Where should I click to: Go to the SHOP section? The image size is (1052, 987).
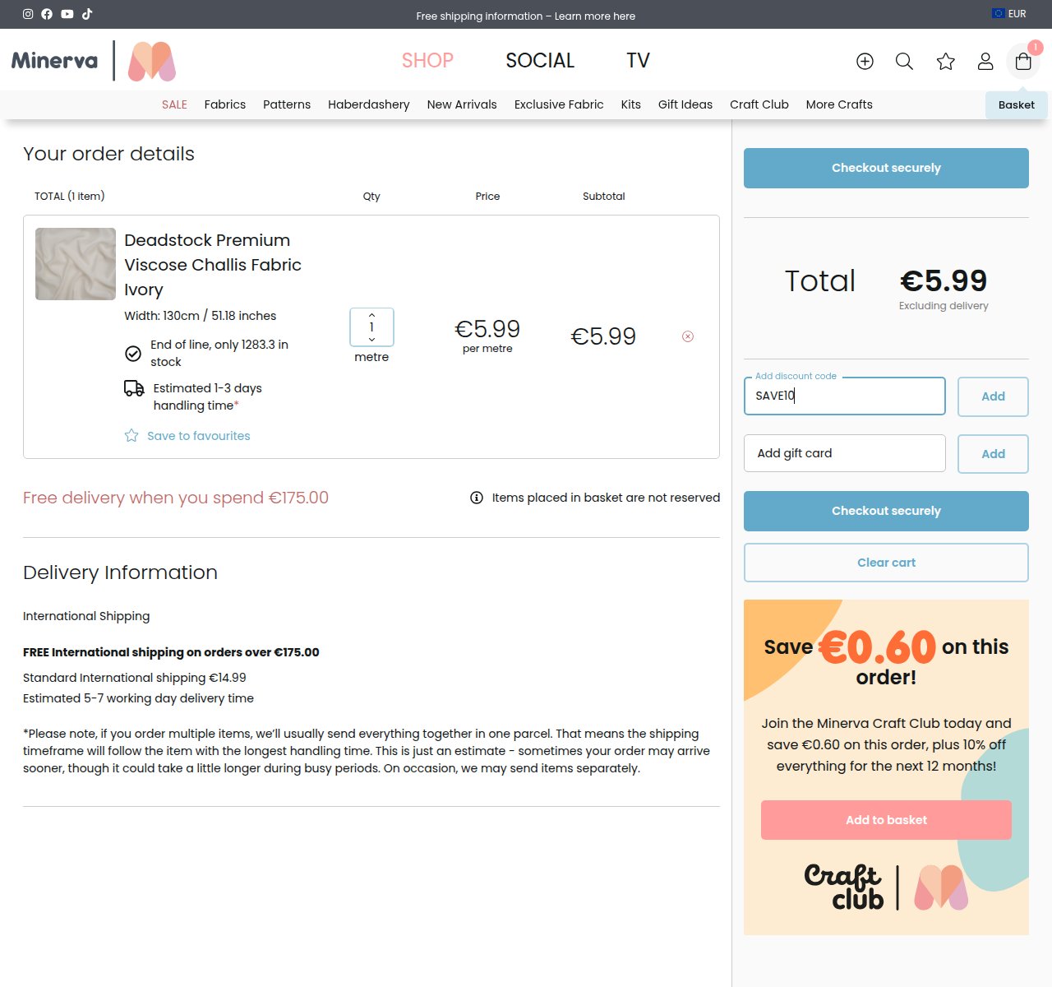coord(427,61)
